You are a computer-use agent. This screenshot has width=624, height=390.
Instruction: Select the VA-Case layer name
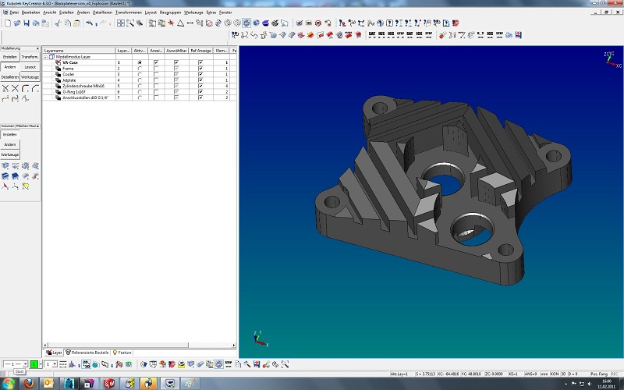(x=70, y=62)
